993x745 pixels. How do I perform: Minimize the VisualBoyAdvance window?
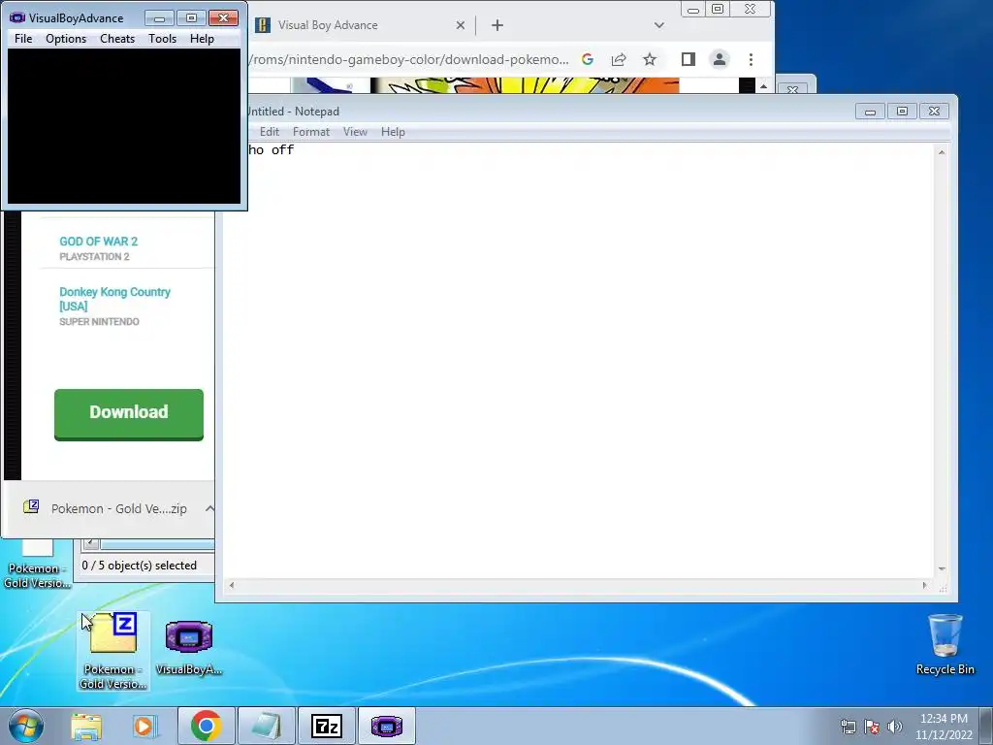(x=159, y=18)
